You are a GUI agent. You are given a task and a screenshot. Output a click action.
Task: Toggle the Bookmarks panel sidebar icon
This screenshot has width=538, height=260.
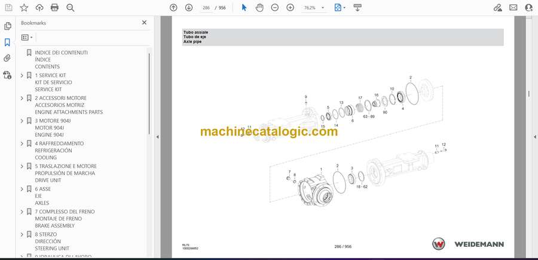coord(7,42)
